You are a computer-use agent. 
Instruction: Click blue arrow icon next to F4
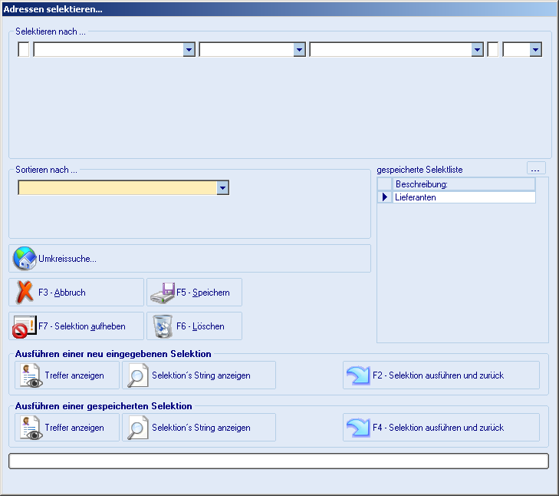pos(358,428)
